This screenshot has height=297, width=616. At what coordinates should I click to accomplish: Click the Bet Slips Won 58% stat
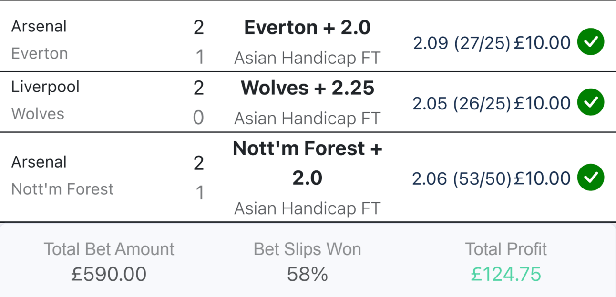(x=308, y=262)
